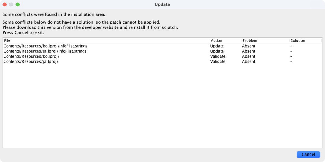Select the ko.lproj/InfoPlist.strings row
The height and width of the screenshot is (162, 325).
click(45, 46)
